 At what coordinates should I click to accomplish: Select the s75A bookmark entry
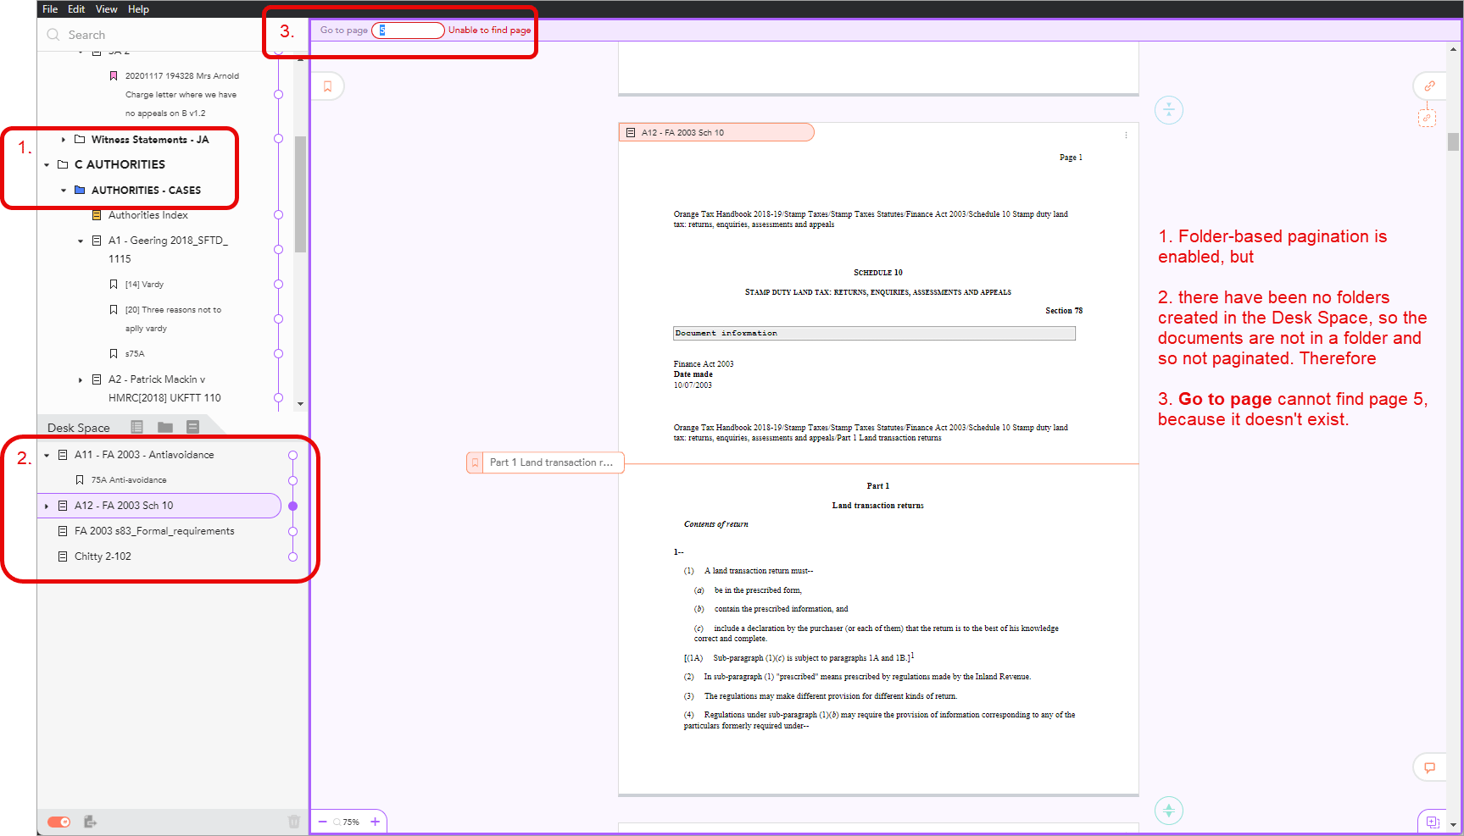pyautogui.click(x=135, y=353)
